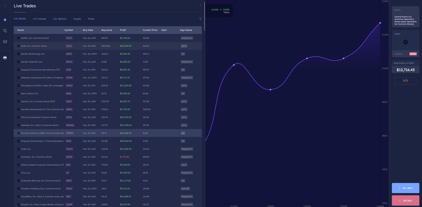
Task: Switch to the U.S. Stocks tab
Action: click(x=20, y=19)
